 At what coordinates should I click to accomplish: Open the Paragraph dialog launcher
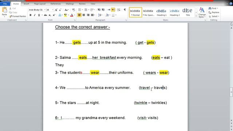[x=126, y=20]
